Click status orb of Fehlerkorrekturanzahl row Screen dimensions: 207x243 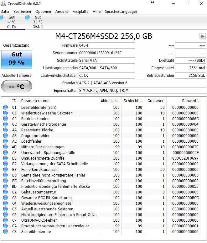click(x=5, y=169)
